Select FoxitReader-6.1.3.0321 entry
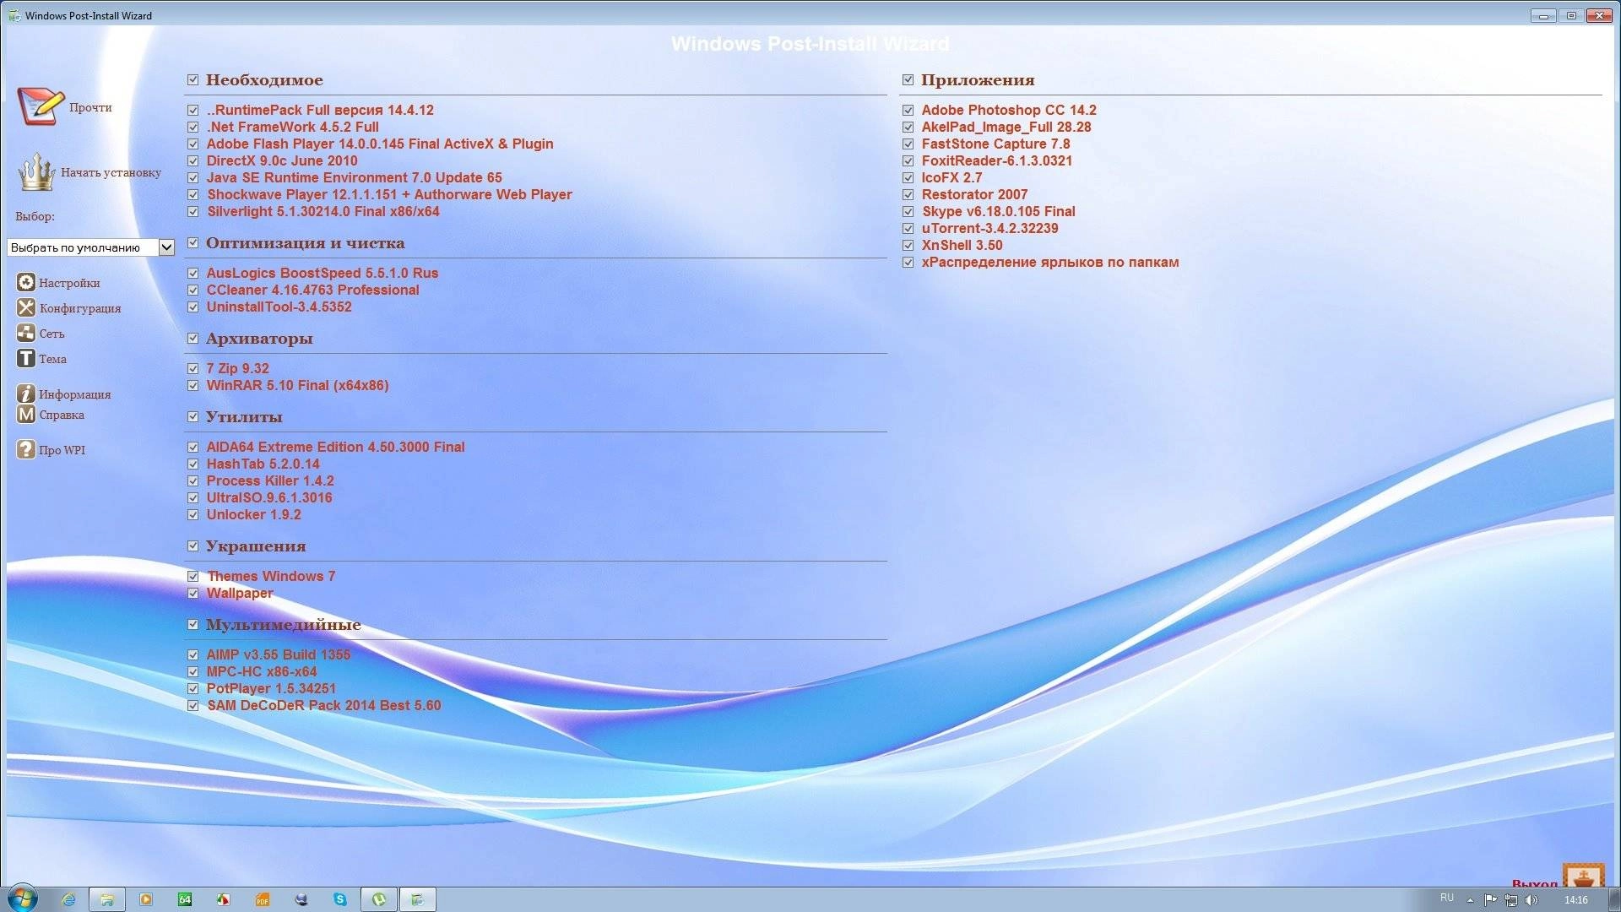 coord(996,160)
